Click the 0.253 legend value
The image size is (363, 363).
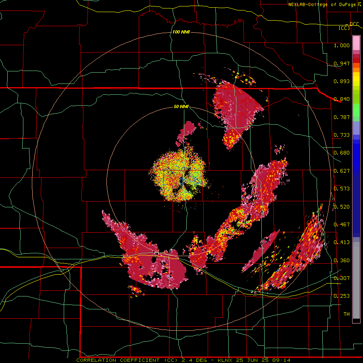click(342, 296)
